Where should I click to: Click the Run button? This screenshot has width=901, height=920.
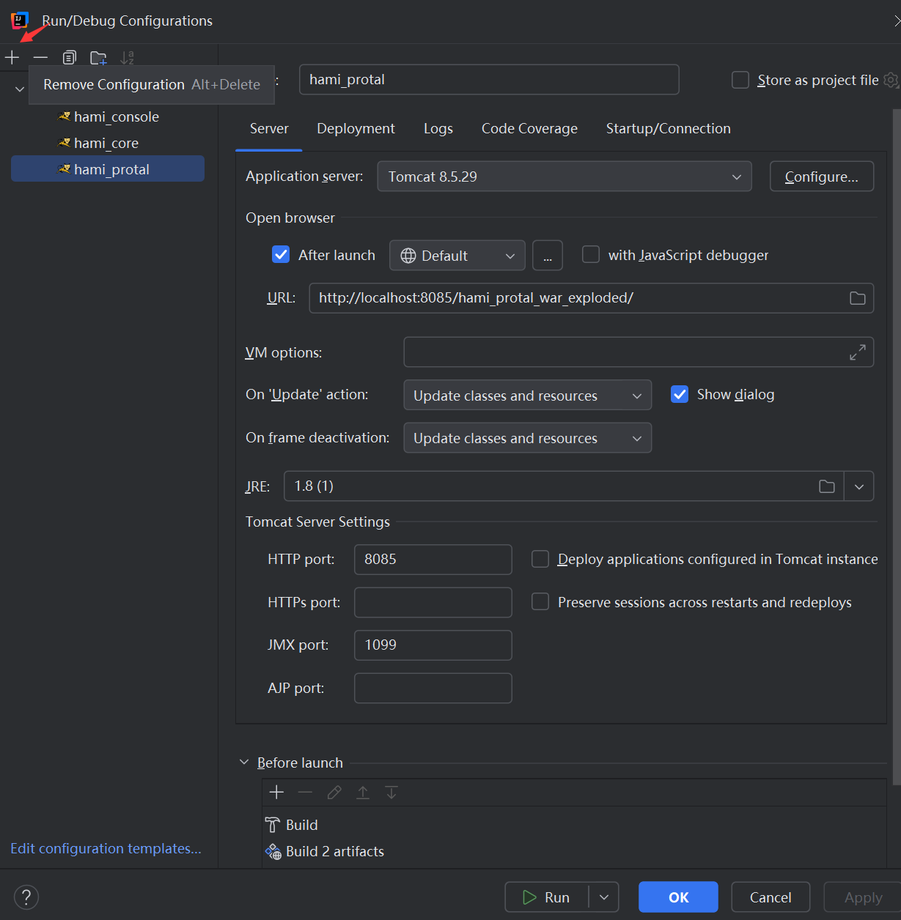pos(547,897)
